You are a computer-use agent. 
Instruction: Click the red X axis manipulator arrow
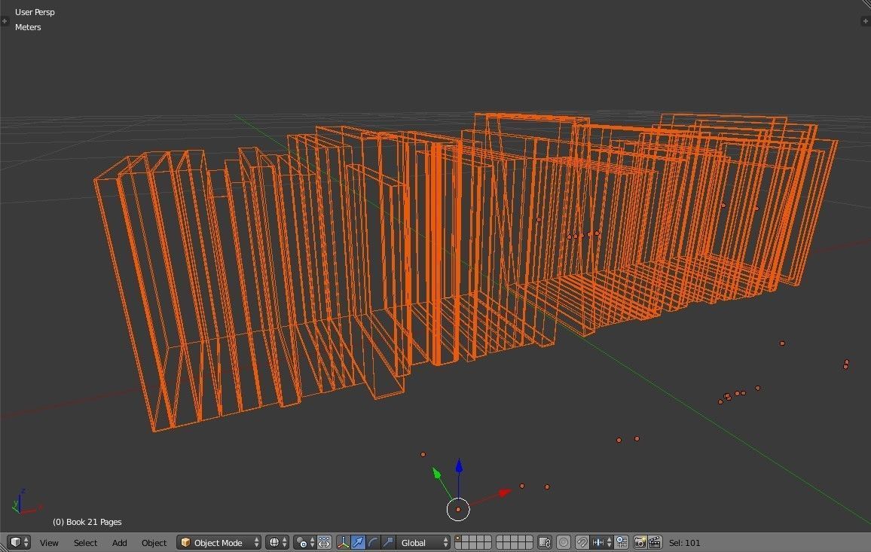coord(504,492)
